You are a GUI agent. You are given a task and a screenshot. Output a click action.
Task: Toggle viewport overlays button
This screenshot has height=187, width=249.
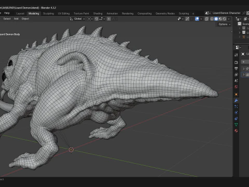click(197, 19)
